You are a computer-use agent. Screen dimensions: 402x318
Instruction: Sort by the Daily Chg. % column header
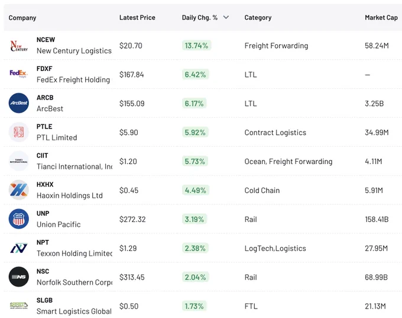200,17
